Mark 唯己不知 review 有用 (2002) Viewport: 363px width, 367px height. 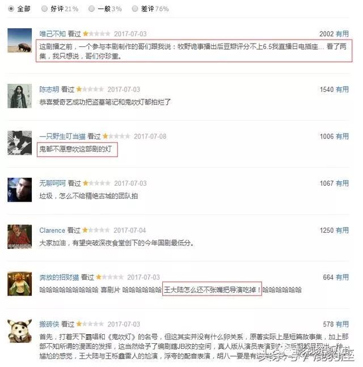(x=342, y=34)
